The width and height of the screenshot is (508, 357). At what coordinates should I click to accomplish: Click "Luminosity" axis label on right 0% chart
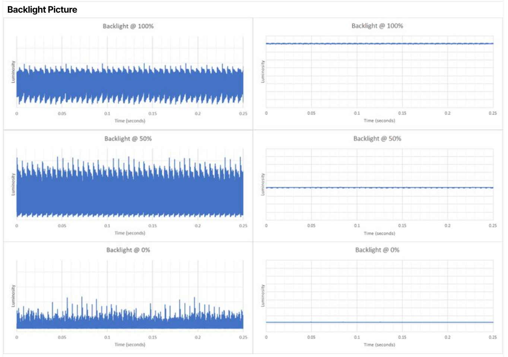coord(263,296)
